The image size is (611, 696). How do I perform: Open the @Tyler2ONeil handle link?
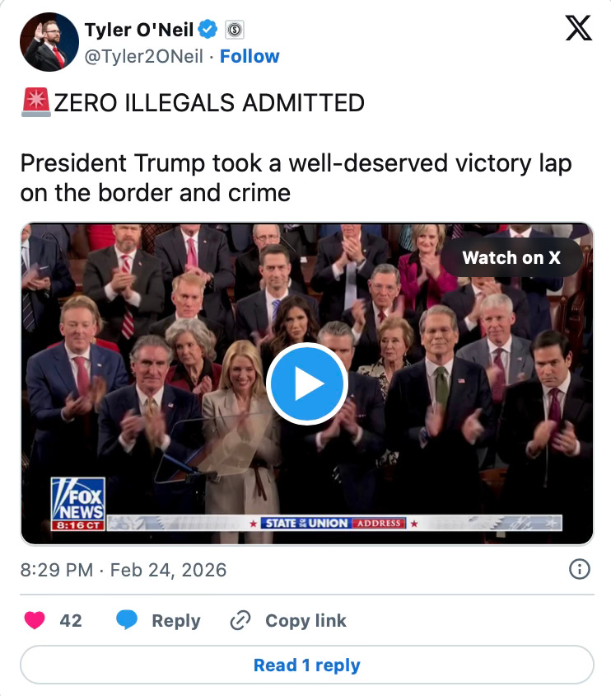tap(143, 56)
